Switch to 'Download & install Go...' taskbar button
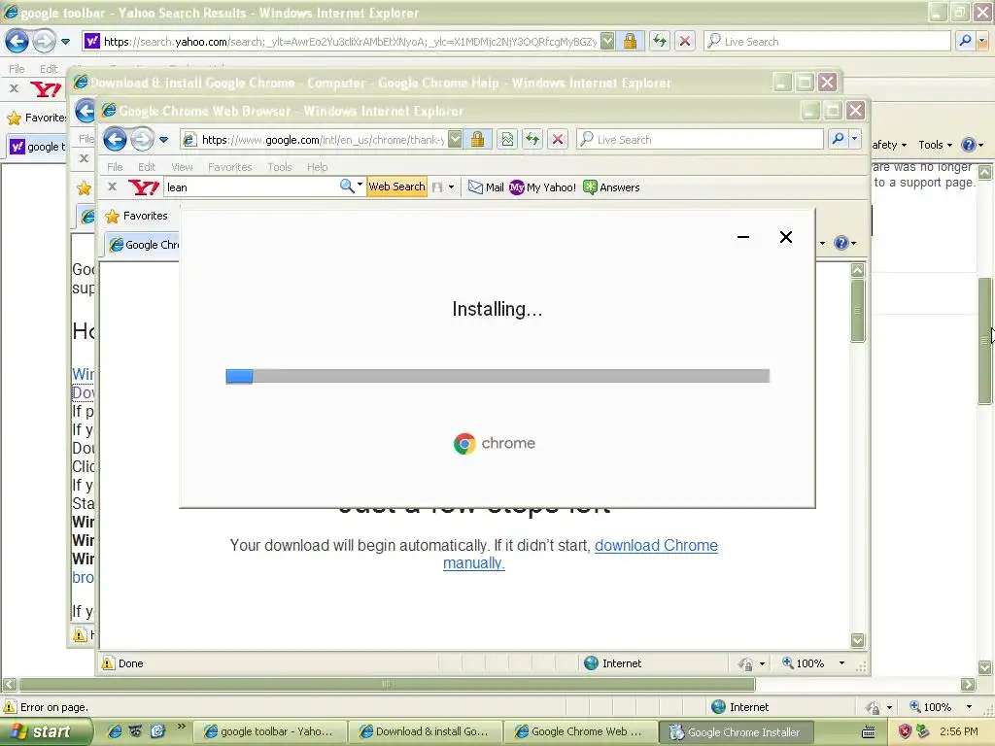This screenshot has width=995, height=746. [x=426, y=731]
